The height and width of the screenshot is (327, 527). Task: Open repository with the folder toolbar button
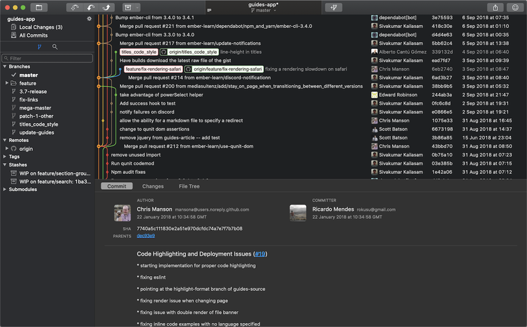[x=39, y=7]
